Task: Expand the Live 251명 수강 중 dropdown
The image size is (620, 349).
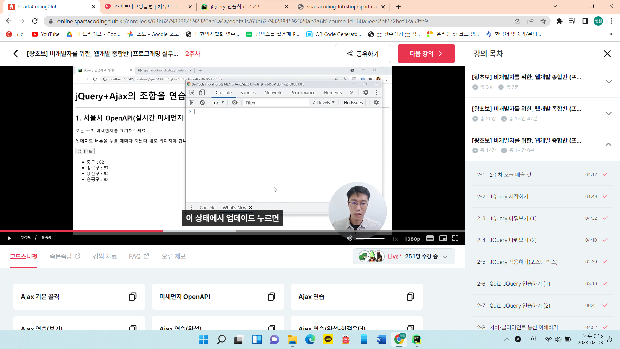Action: click(404, 256)
